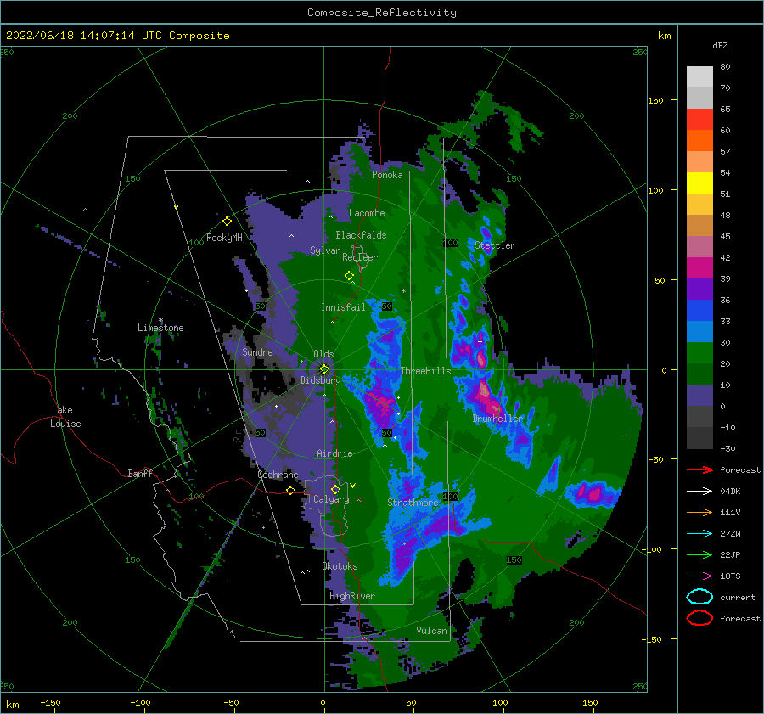Click the Ponoka label
This screenshot has height=714, width=764.
pyautogui.click(x=387, y=176)
